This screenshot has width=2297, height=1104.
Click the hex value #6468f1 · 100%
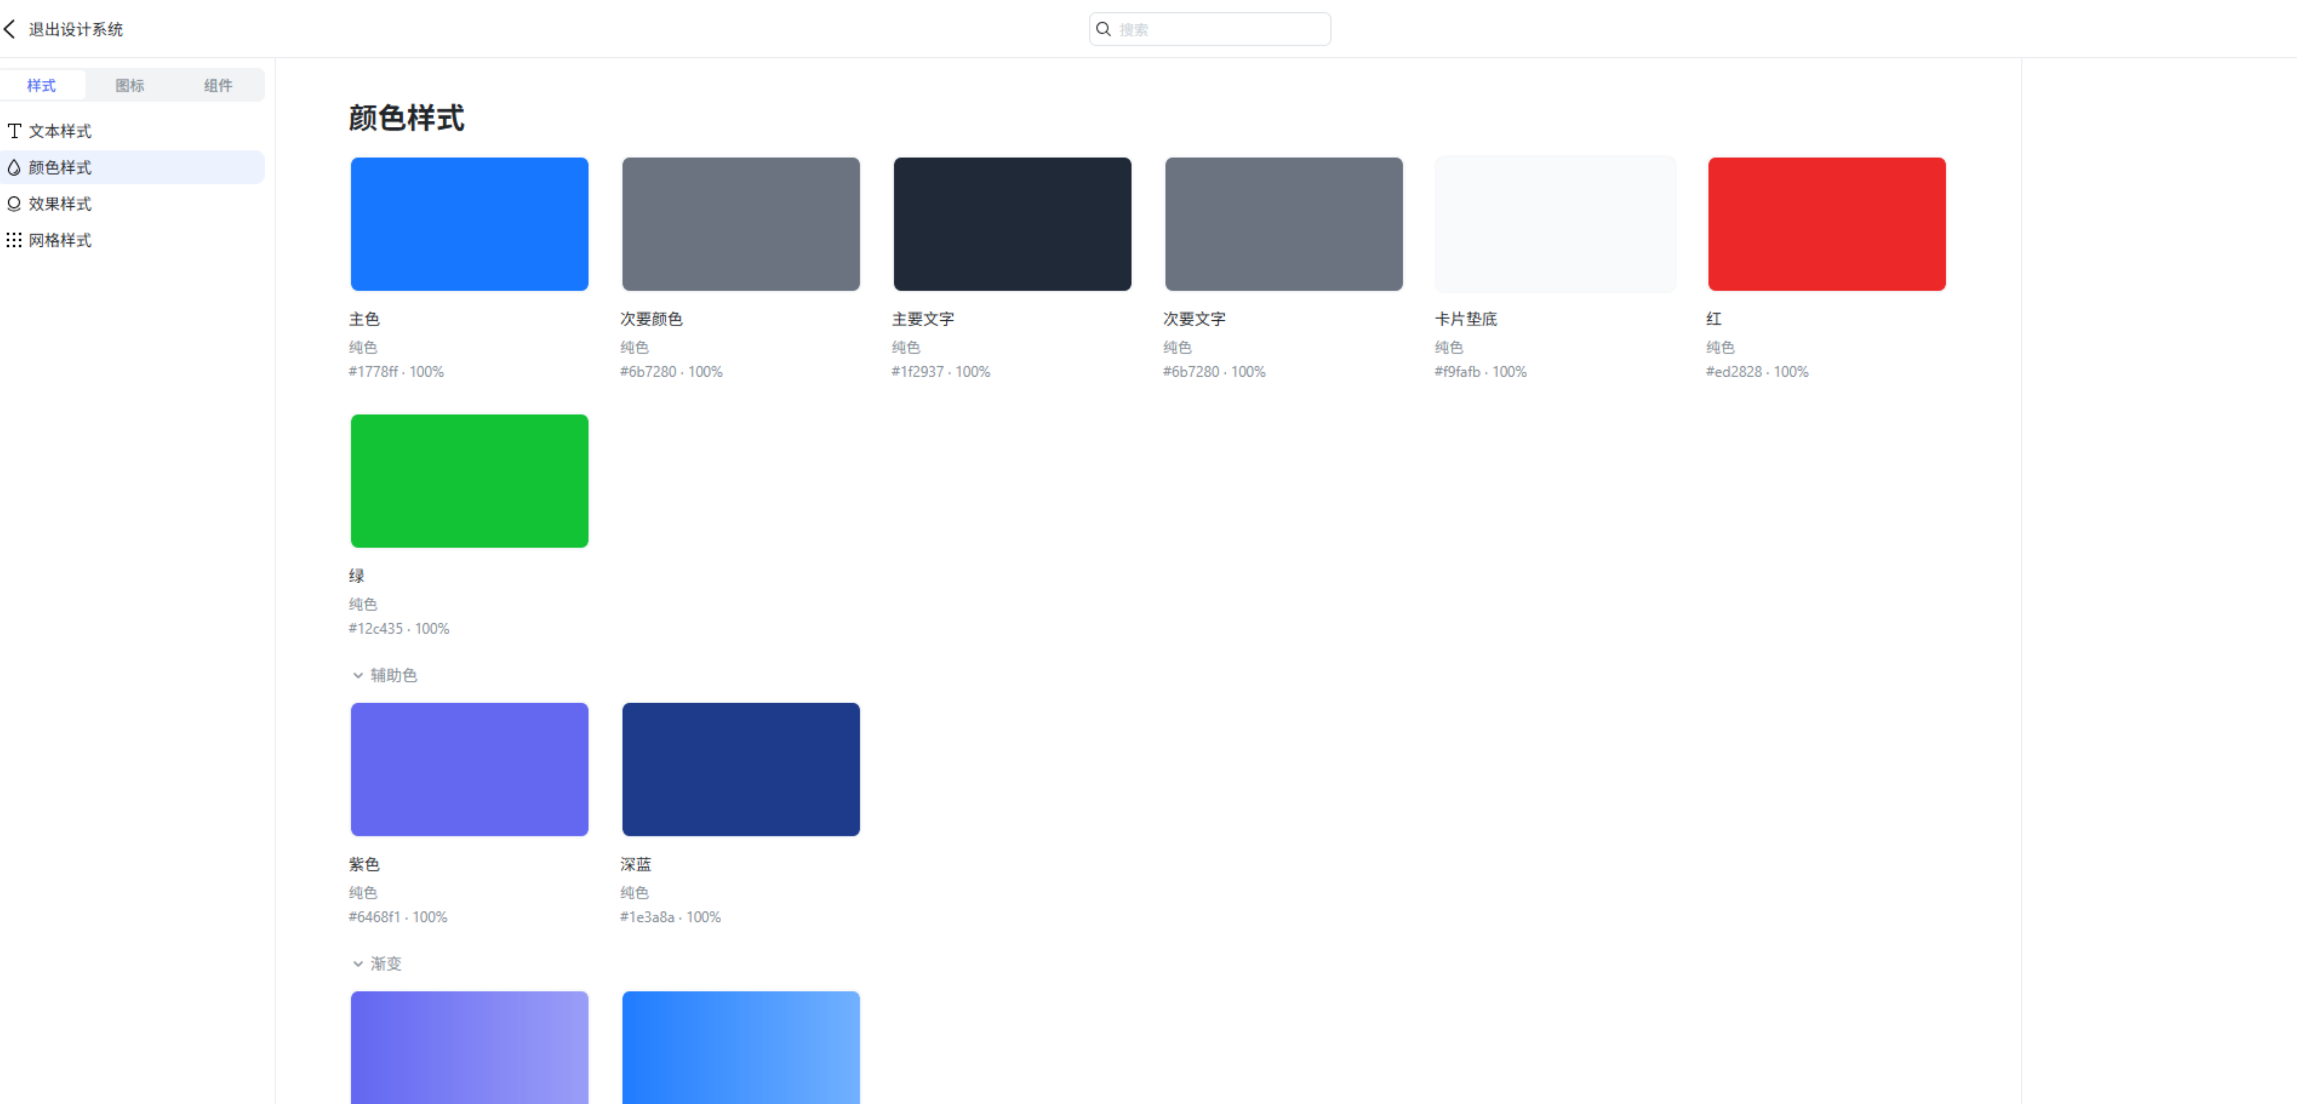click(398, 917)
